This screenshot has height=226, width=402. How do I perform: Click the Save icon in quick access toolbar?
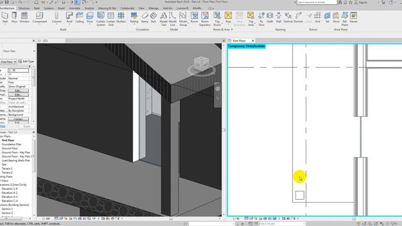(x=7, y=2)
